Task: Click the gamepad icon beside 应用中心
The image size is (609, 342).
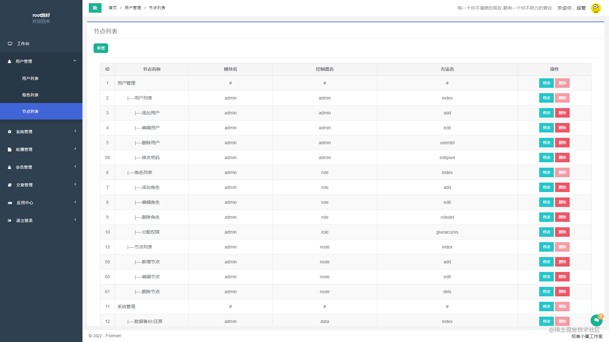Action: pos(10,203)
